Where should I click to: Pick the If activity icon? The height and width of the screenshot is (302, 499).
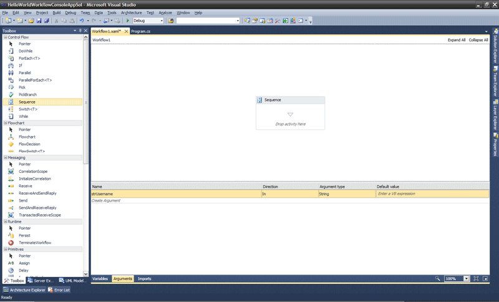(11, 66)
